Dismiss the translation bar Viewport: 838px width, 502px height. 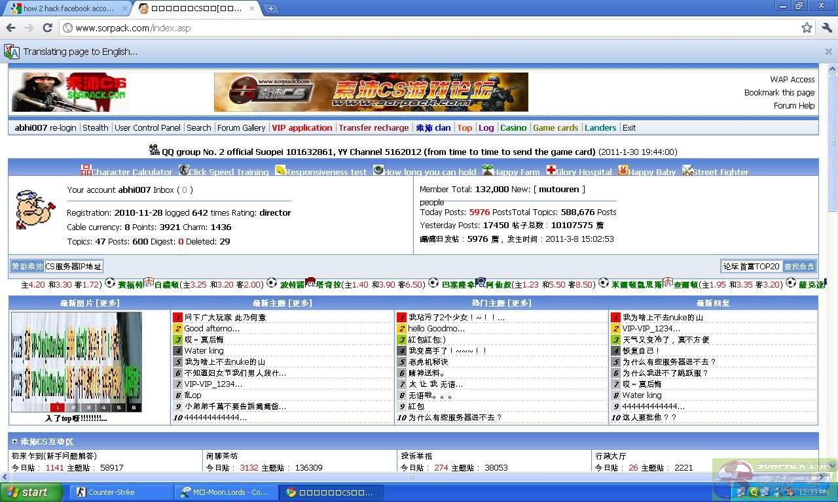point(828,52)
